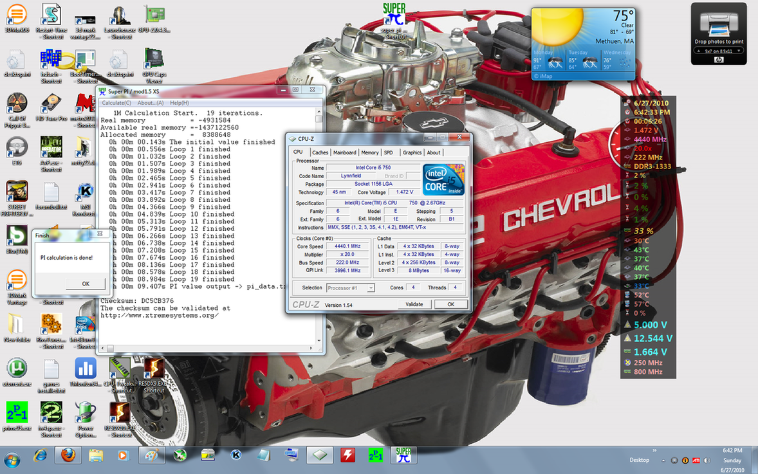Switch to the About tab in CPU-Z

click(434, 152)
